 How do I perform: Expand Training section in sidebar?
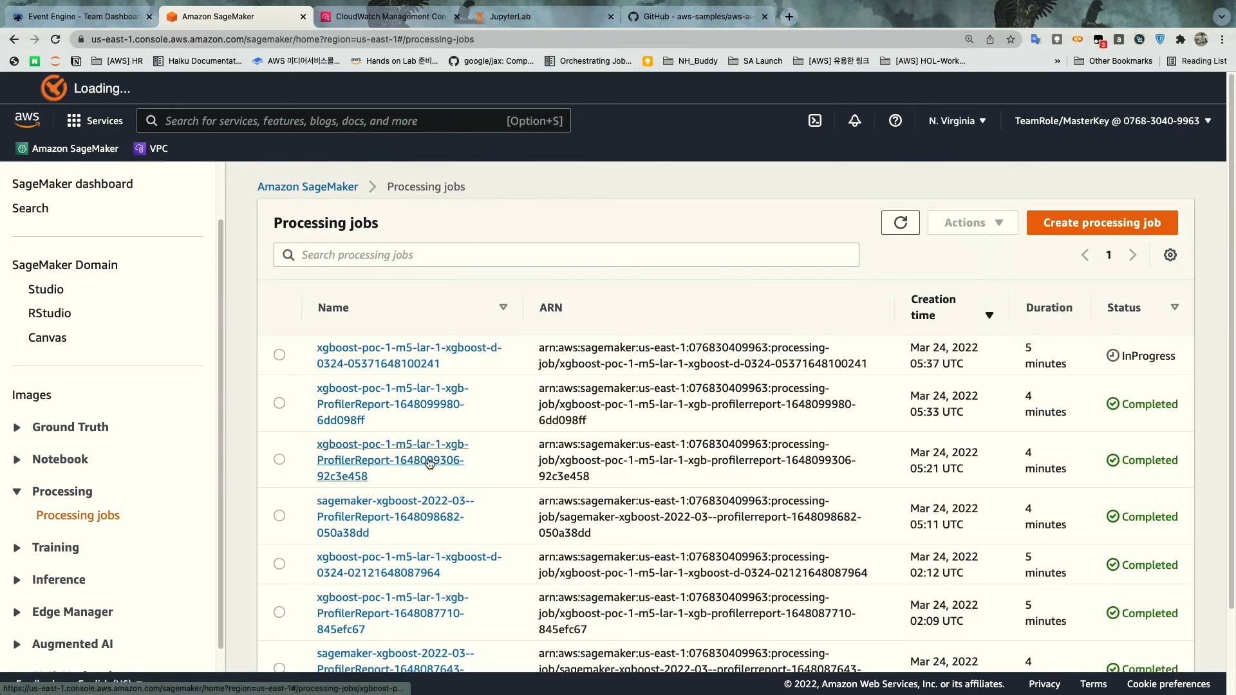point(17,548)
